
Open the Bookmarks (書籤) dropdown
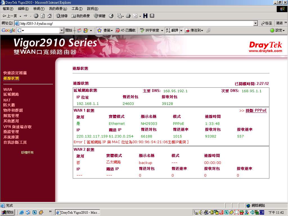[108, 30]
